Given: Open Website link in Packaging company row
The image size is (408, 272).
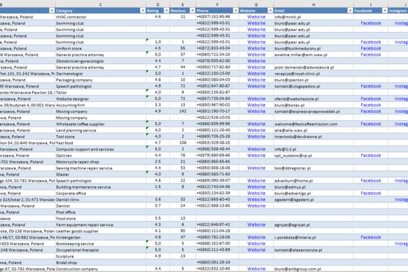Looking at the screenshot, I should [x=256, y=80].
